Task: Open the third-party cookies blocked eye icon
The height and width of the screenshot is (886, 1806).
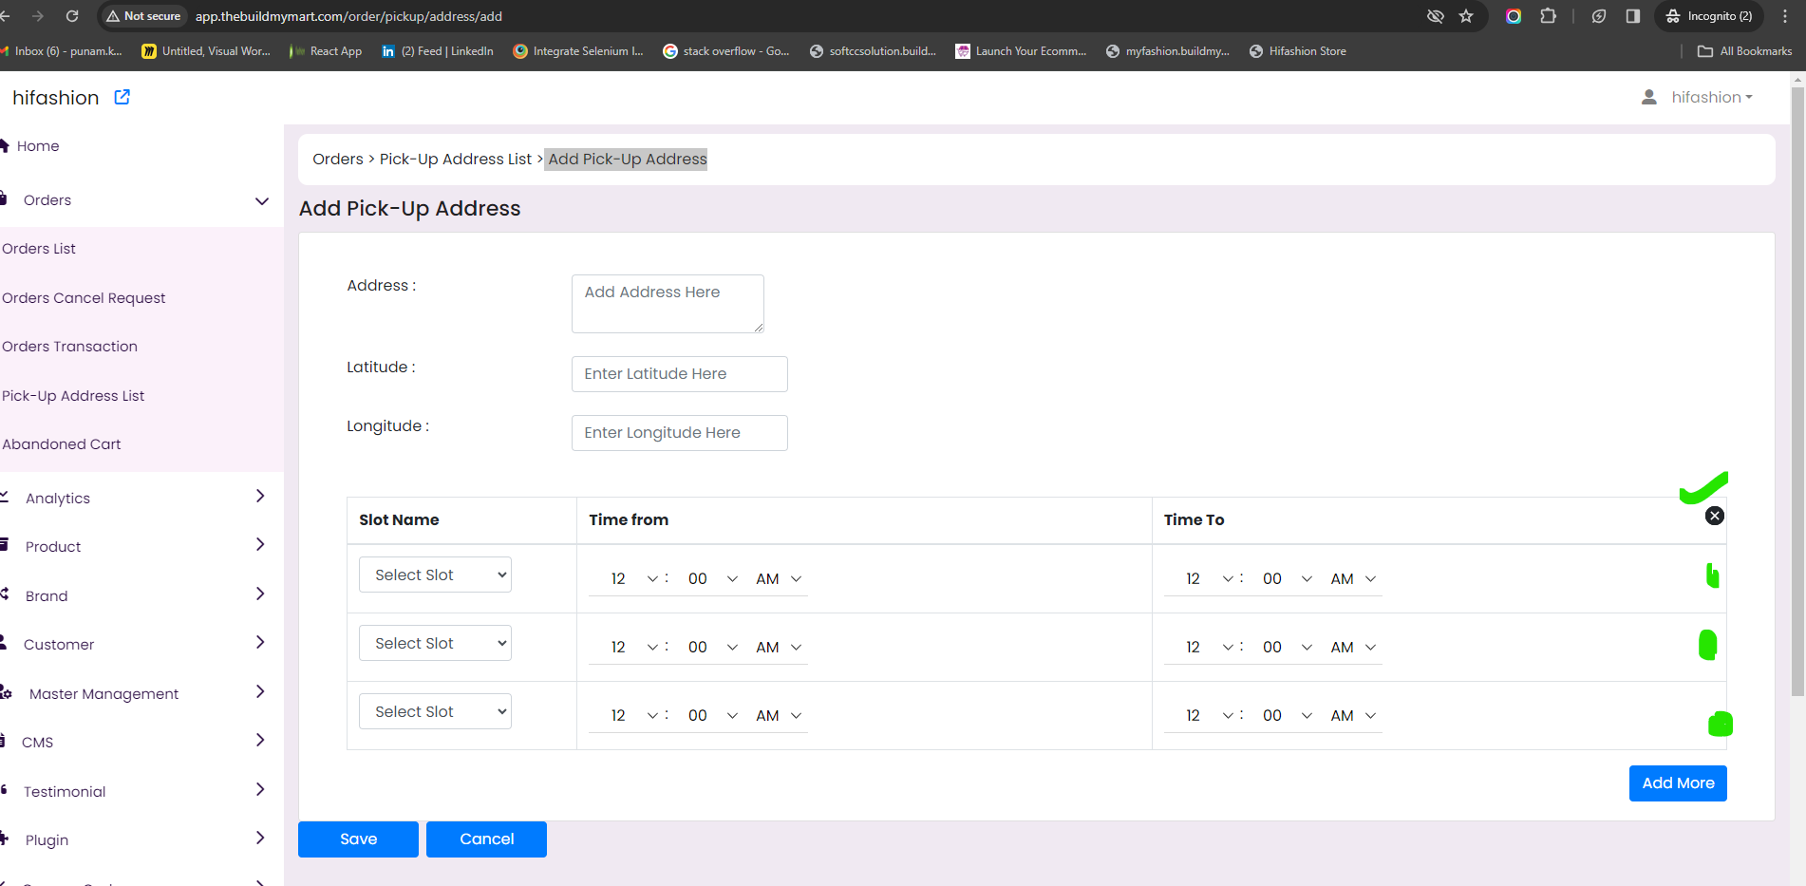Action: [1436, 16]
